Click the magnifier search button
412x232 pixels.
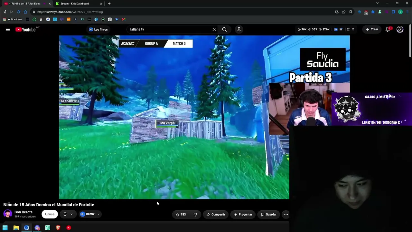click(x=224, y=29)
